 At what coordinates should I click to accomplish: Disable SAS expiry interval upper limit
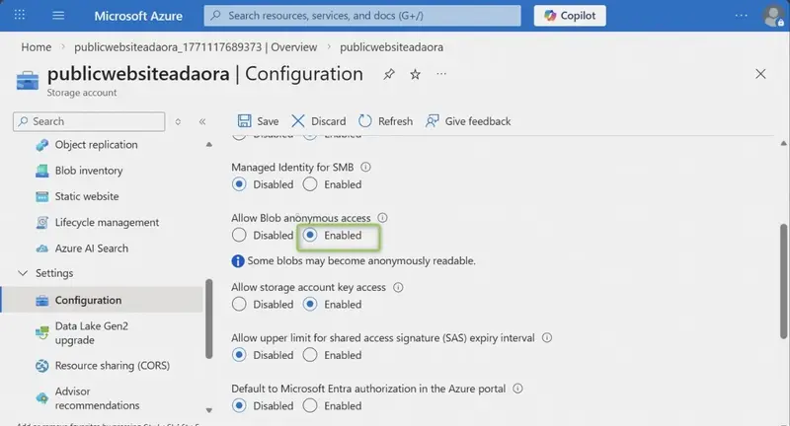point(239,355)
